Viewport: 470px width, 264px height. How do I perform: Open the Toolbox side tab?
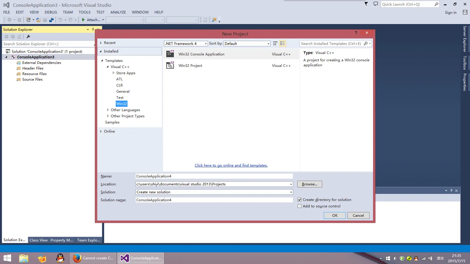pos(465,63)
